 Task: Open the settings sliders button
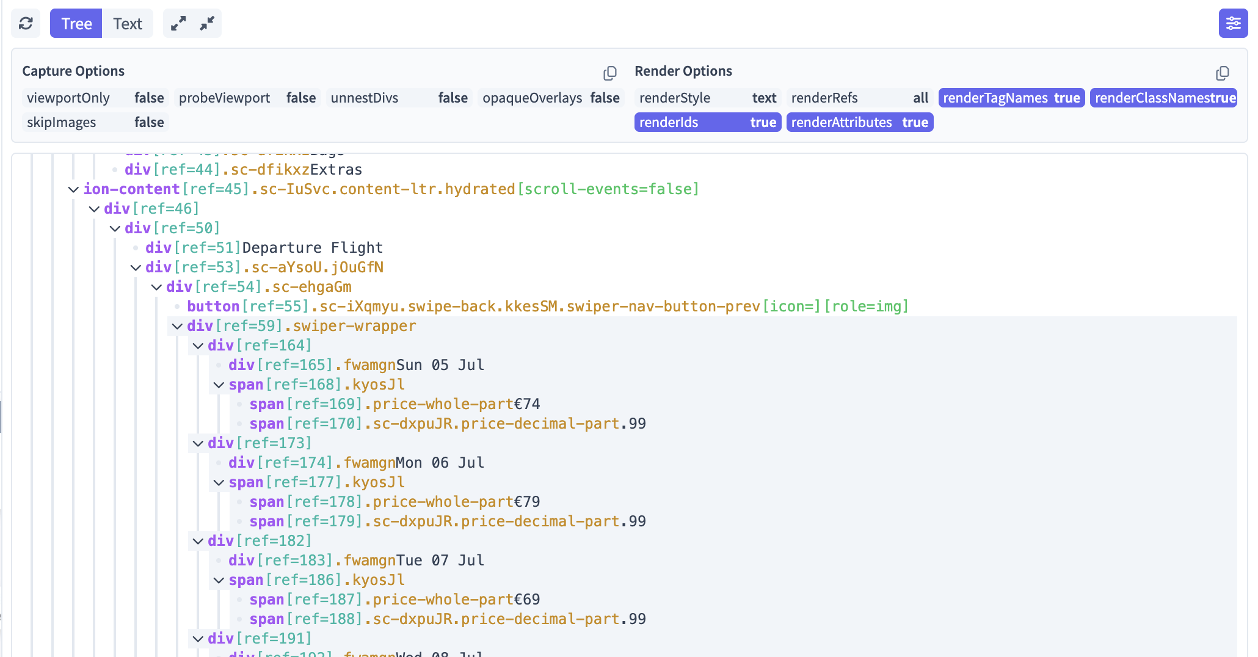coord(1233,23)
